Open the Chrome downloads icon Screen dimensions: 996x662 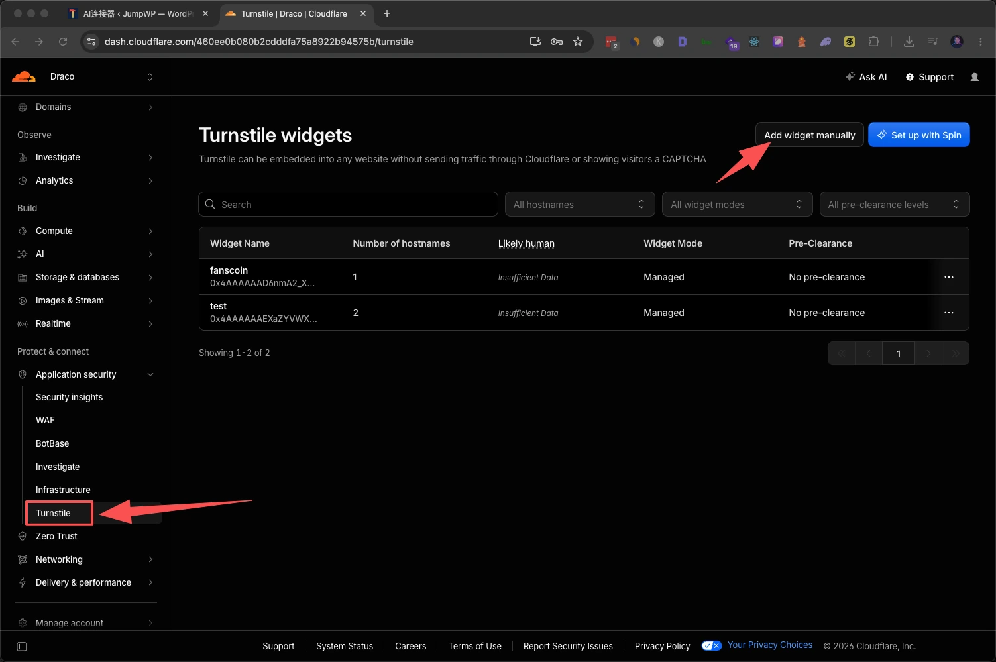pos(909,42)
